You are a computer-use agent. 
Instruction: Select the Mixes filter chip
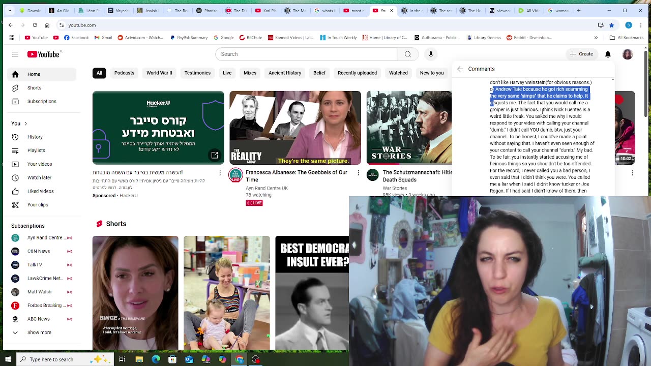(250, 73)
